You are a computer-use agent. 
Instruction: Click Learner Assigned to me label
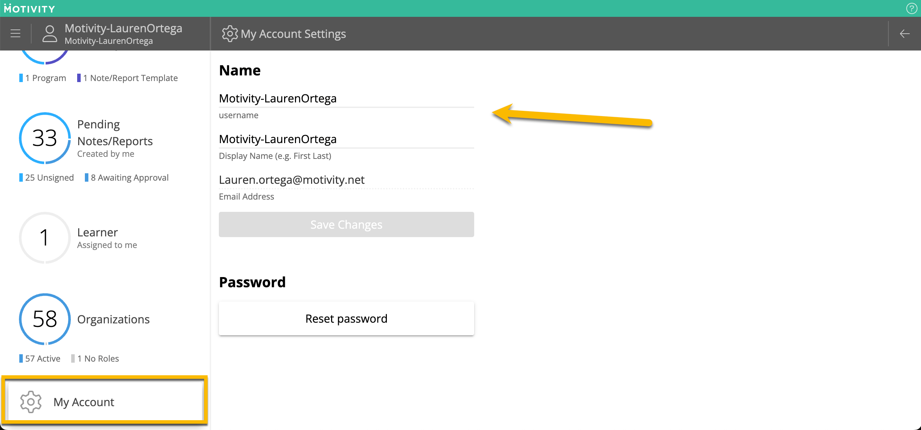pos(107,238)
